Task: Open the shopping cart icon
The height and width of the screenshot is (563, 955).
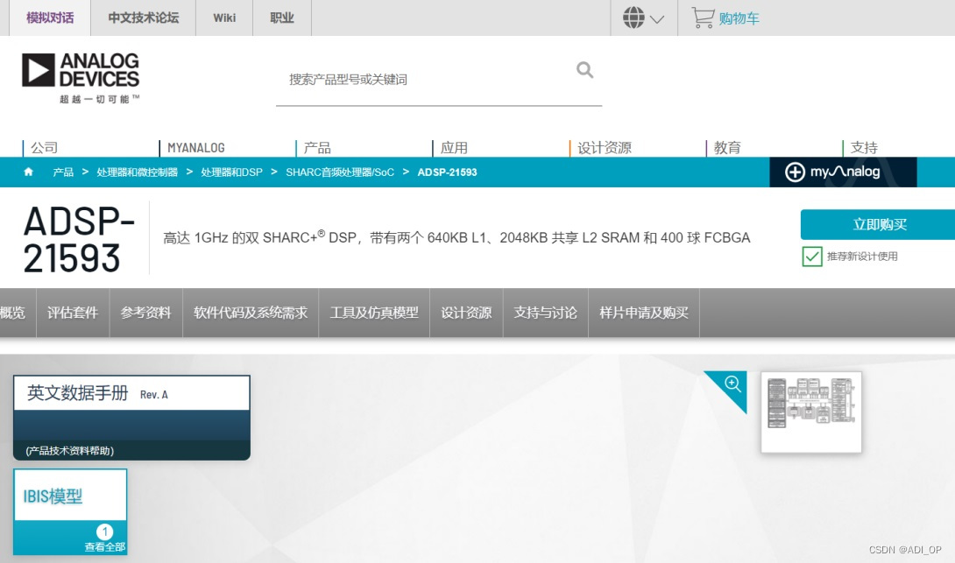Action: click(703, 18)
